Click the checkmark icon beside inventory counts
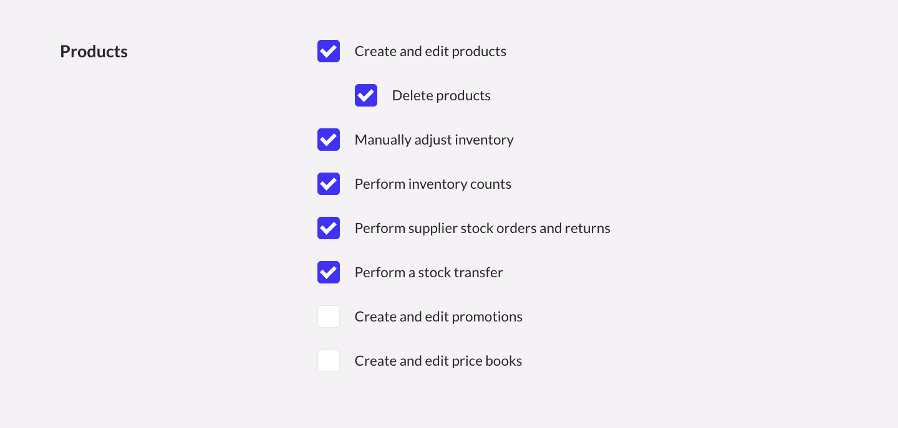This screenshot has height=428, width=898. [329, 184]
